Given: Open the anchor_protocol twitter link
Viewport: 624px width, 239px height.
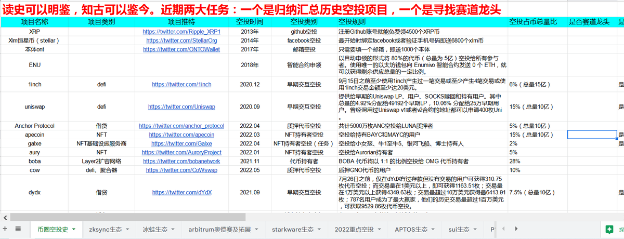Looking at the screenshot, I should pyautogui.click(x=182, y=126).
